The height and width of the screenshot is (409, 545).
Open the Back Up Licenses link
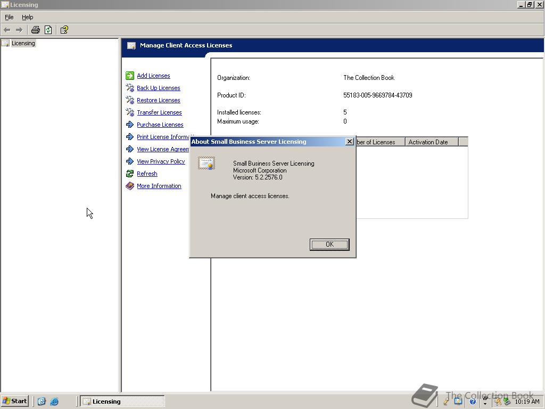pyautogui.click(x=158, y=88)
